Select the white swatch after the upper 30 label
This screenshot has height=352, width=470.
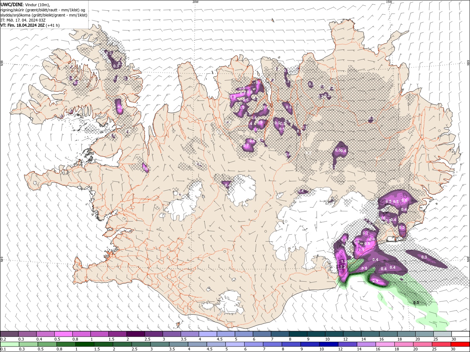460,334
